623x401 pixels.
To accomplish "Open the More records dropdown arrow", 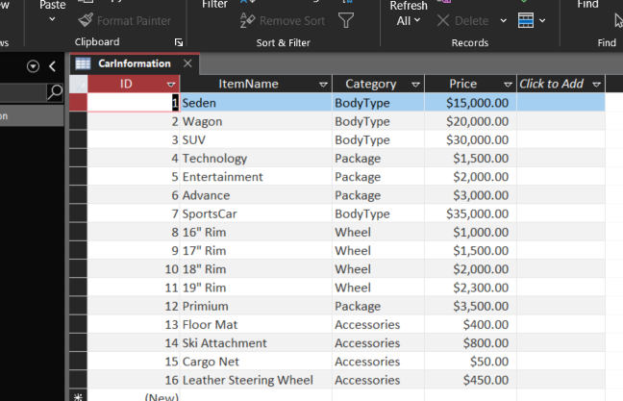I will coord(542,20).
